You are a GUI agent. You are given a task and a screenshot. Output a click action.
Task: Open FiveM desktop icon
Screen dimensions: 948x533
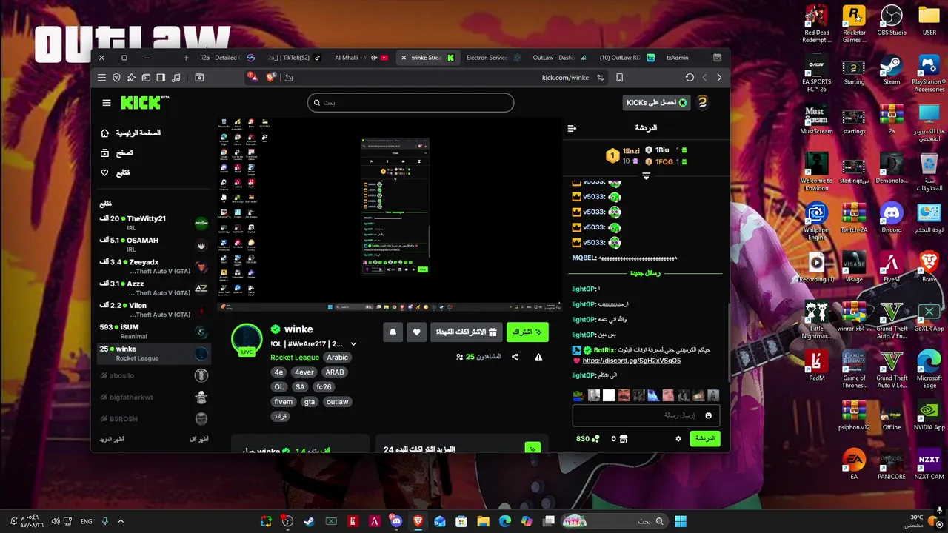tap(891, 267)
